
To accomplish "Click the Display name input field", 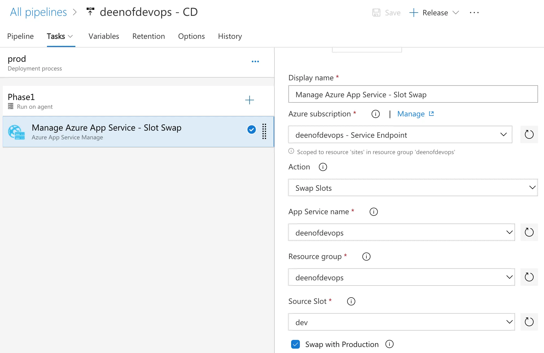I will tap(413, 94).
